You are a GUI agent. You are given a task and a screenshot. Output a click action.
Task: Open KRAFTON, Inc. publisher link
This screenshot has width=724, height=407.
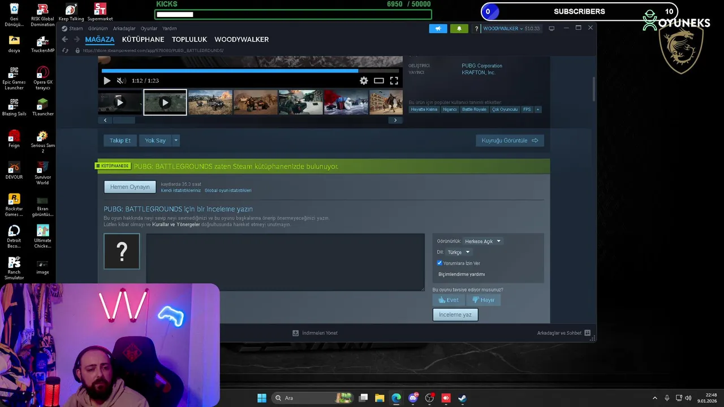tap(479, 72)
